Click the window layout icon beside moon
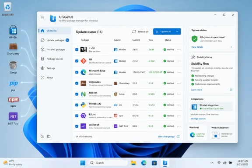 pos(49,136)
